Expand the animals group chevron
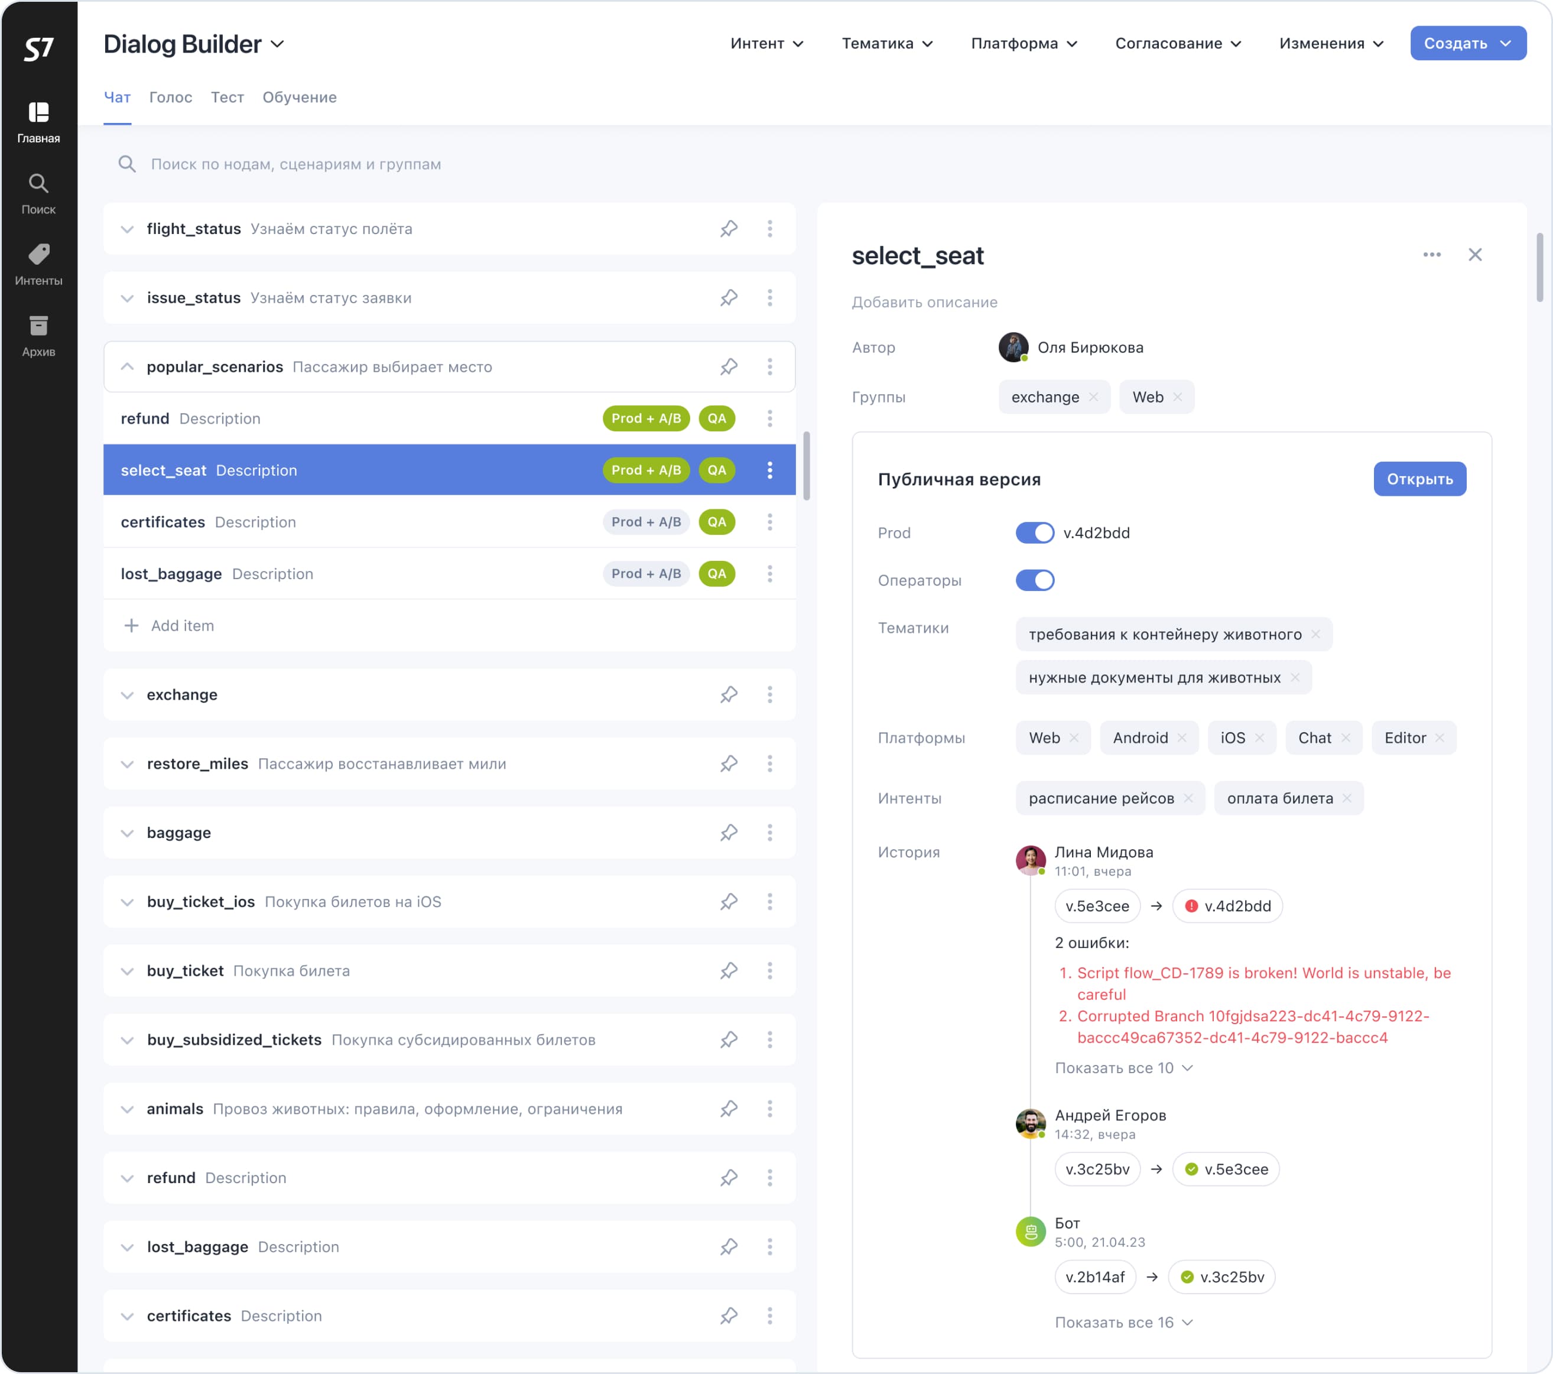The image size is (1553, 1374). point(127,1109)
